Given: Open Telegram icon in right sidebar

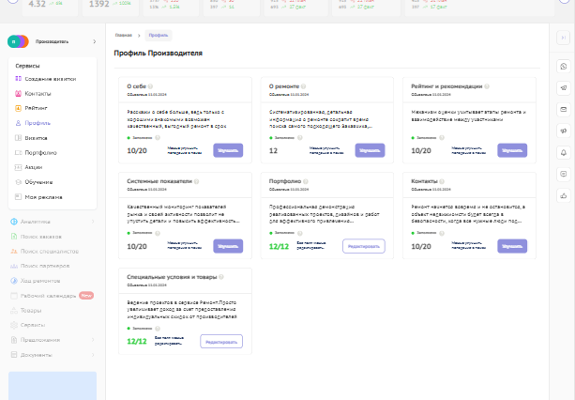Looking at the screenshot, I should [x=564, y=88].
